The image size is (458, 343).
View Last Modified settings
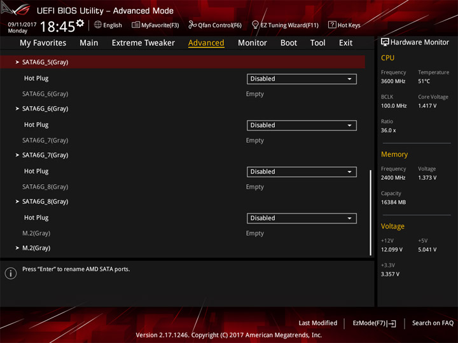pyautogui.click(x=318, y=323)
